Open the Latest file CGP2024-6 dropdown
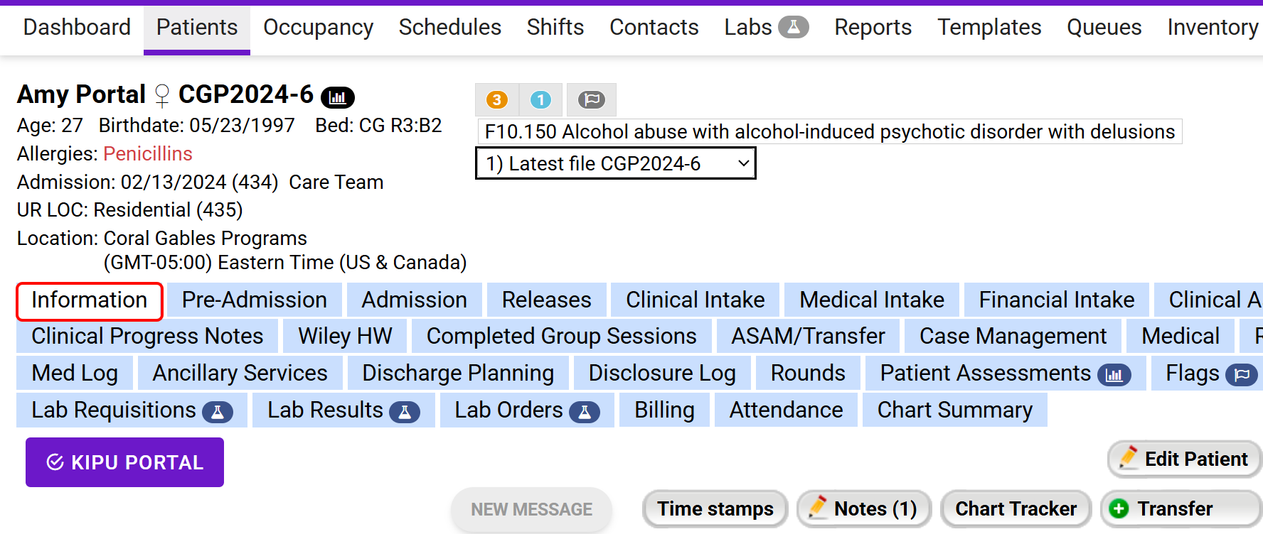The image size is (1263, 534). click(615, 163)
